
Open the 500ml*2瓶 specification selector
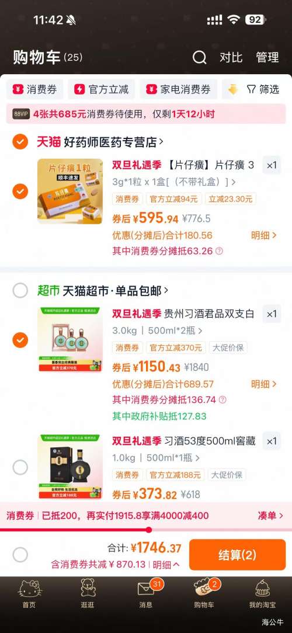pos(175,331)
